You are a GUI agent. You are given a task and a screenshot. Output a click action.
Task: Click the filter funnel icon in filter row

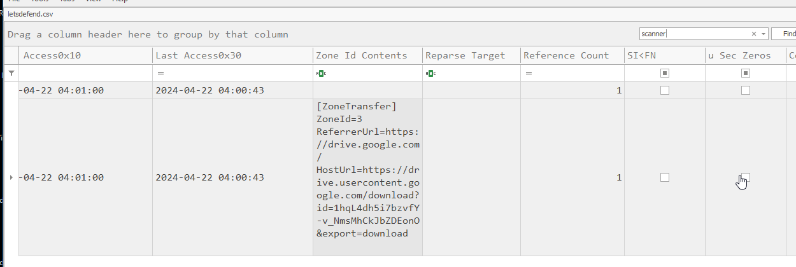(x=11, y=74)
